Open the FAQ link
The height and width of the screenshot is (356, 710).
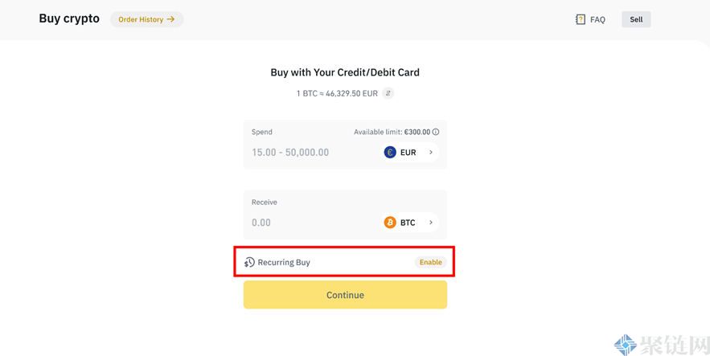[597, 19]
